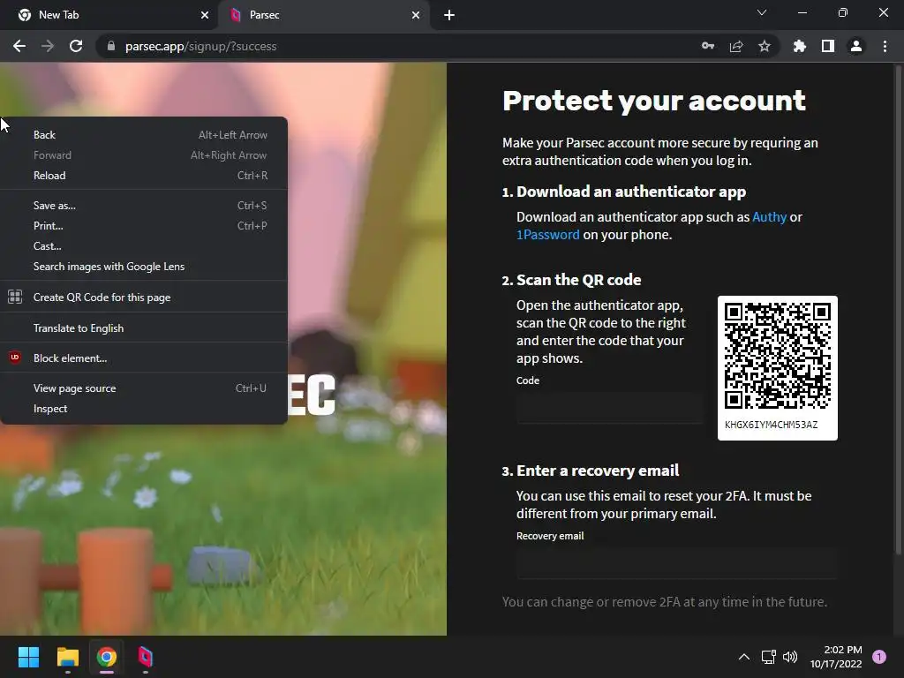Choose Search images with Google Lens
Screen dimensions: 904x678
144,267
